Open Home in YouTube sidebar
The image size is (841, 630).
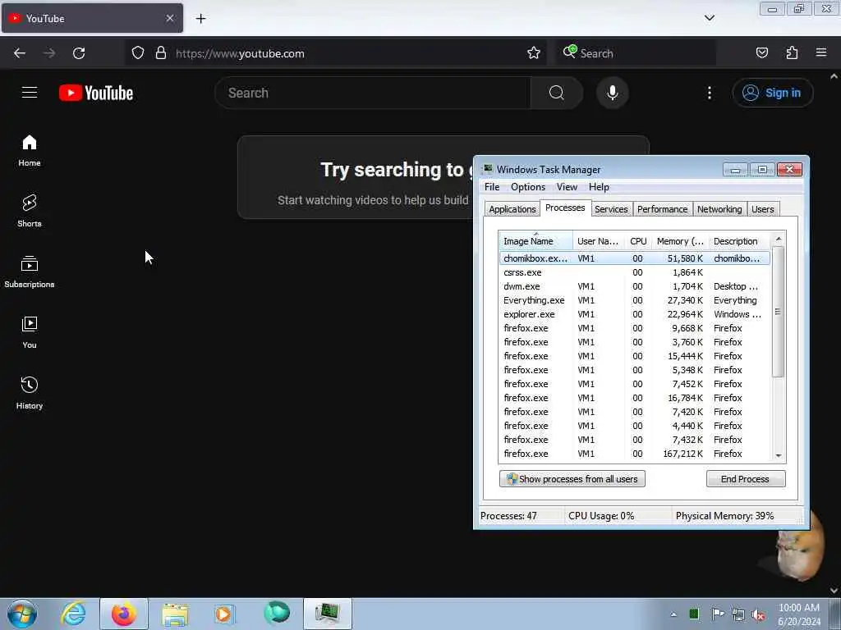click(x=30, y=151)
